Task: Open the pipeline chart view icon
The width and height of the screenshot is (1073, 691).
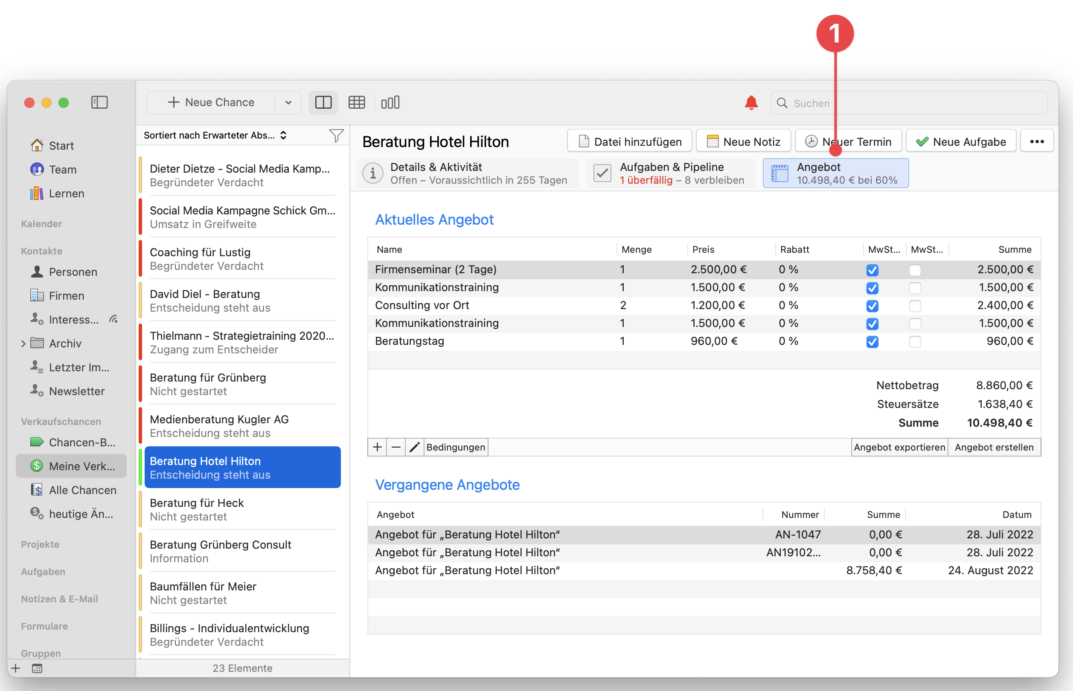Action: point(390,102)
